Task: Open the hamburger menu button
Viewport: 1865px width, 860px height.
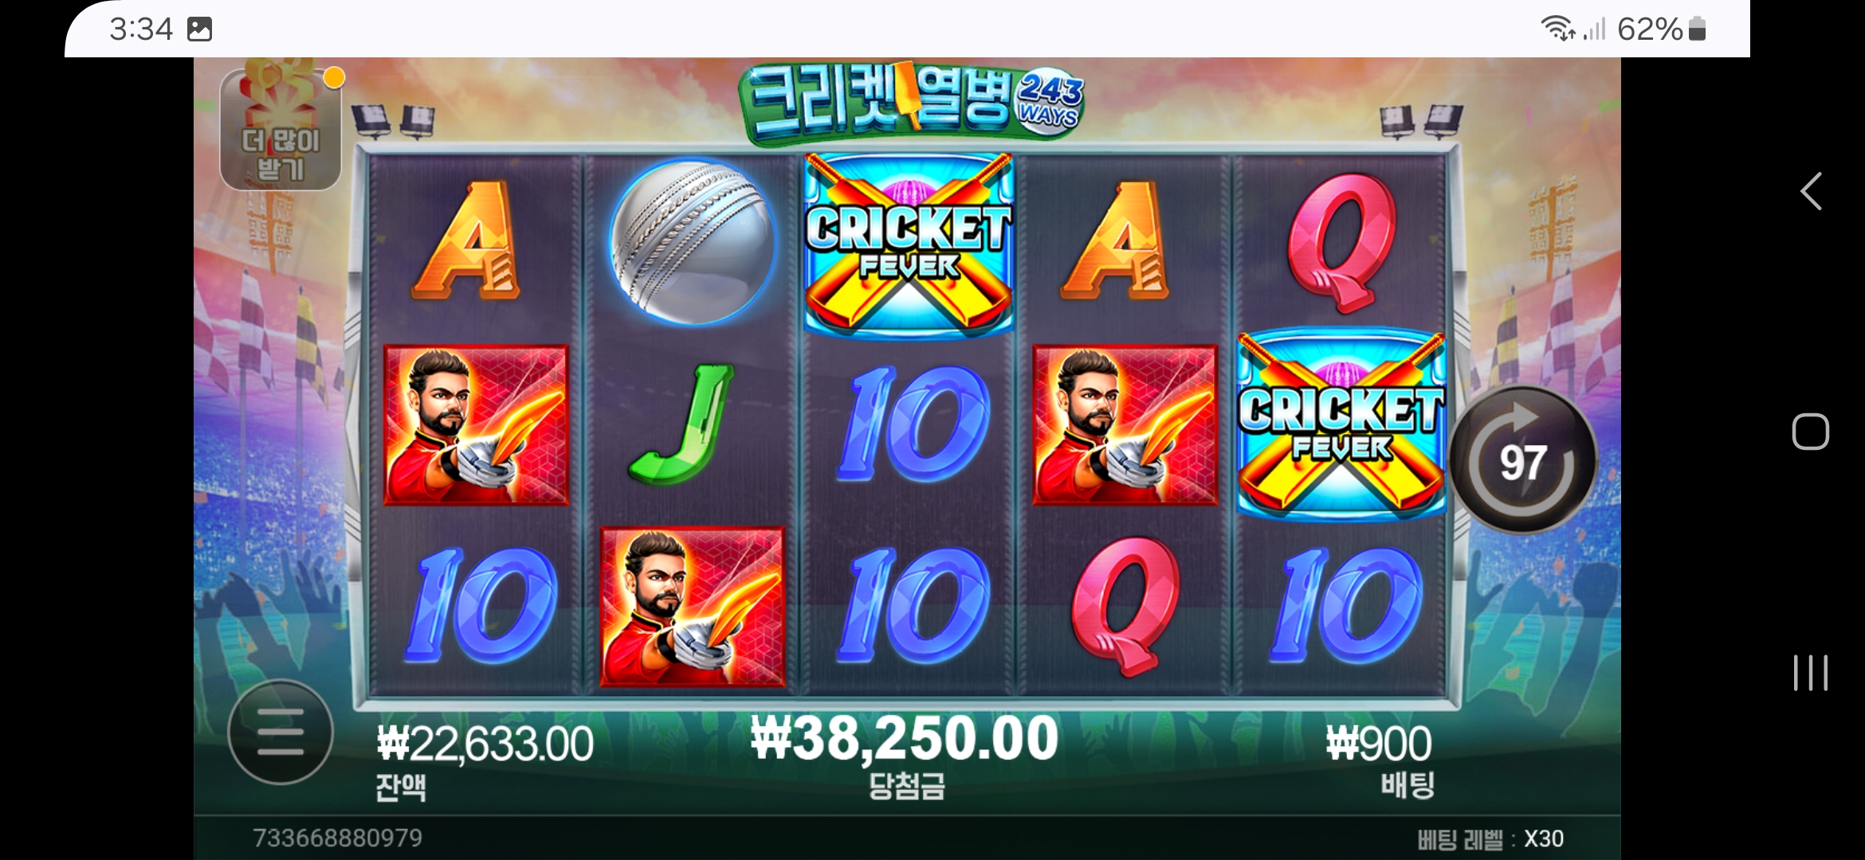Action: click(281, 732)
